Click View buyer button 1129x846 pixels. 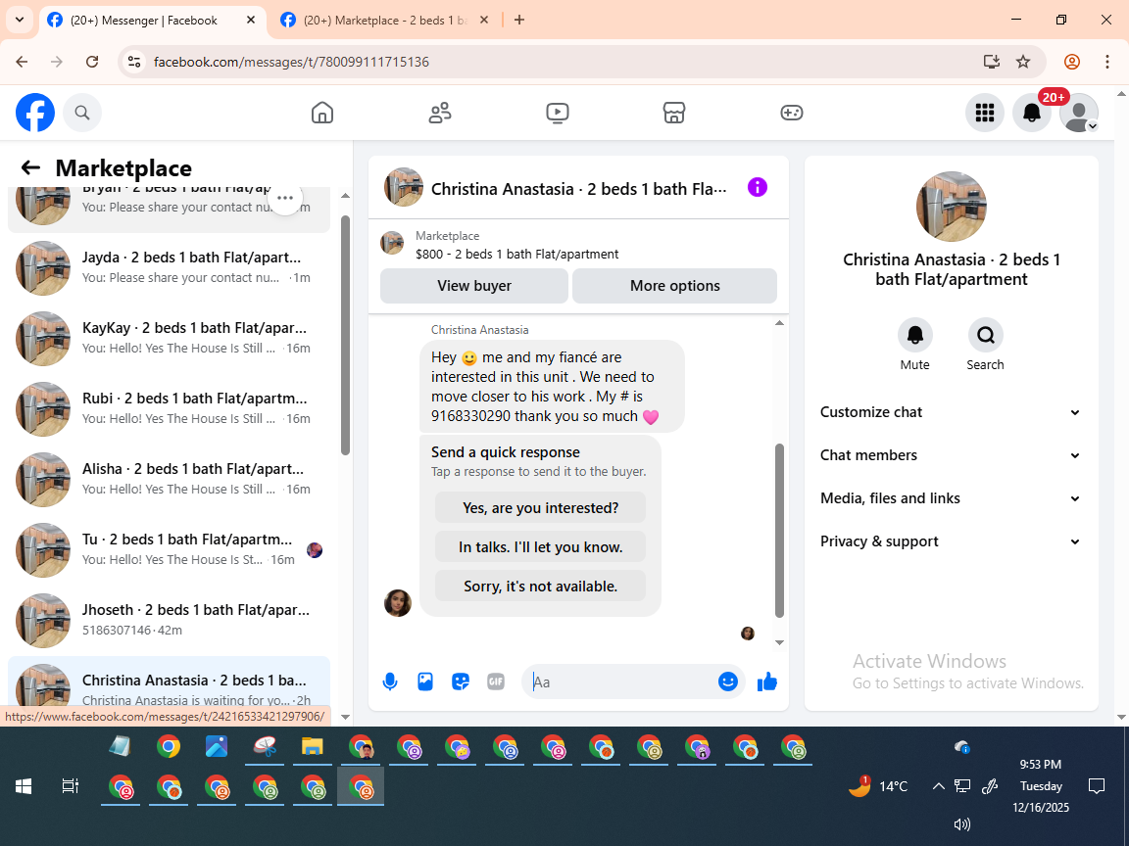474,286
